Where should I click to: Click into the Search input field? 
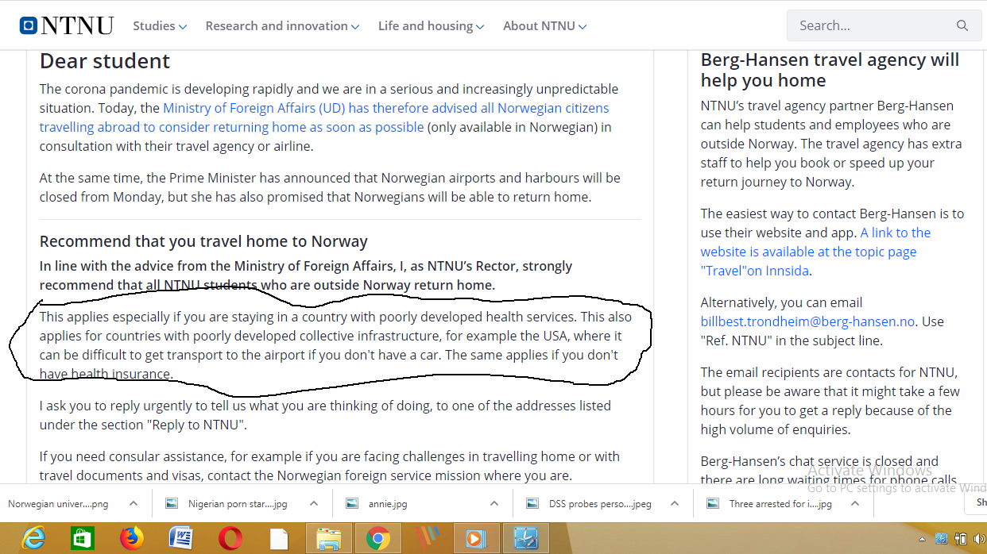coord(873,25)
